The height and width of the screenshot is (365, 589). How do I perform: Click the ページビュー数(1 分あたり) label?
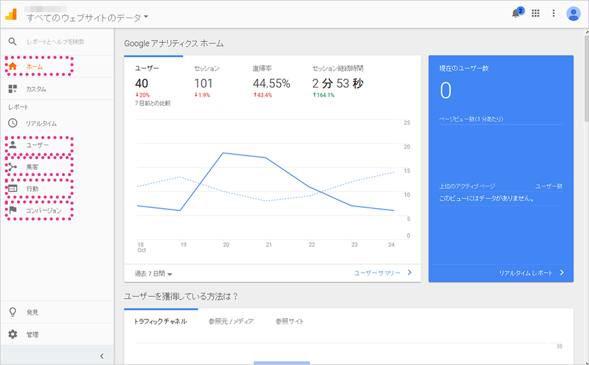[471, 119]
